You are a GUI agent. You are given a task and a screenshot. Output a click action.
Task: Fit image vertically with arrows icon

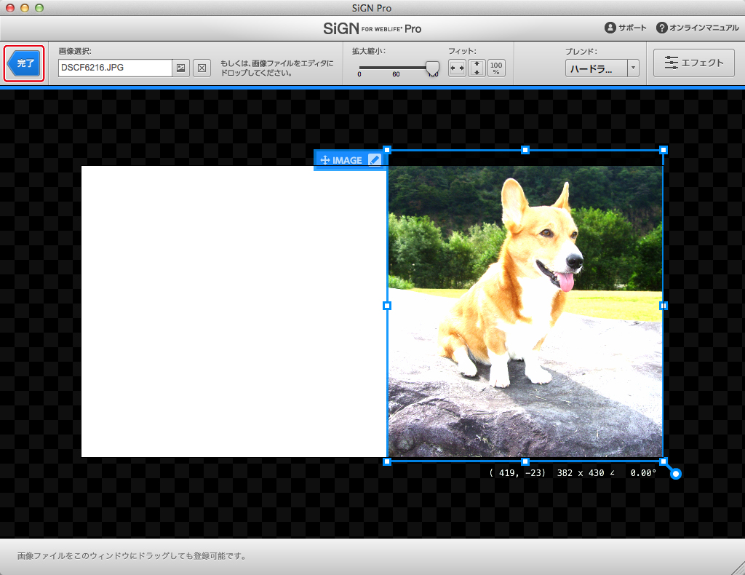pyautogui.click(x=477, y=68)
